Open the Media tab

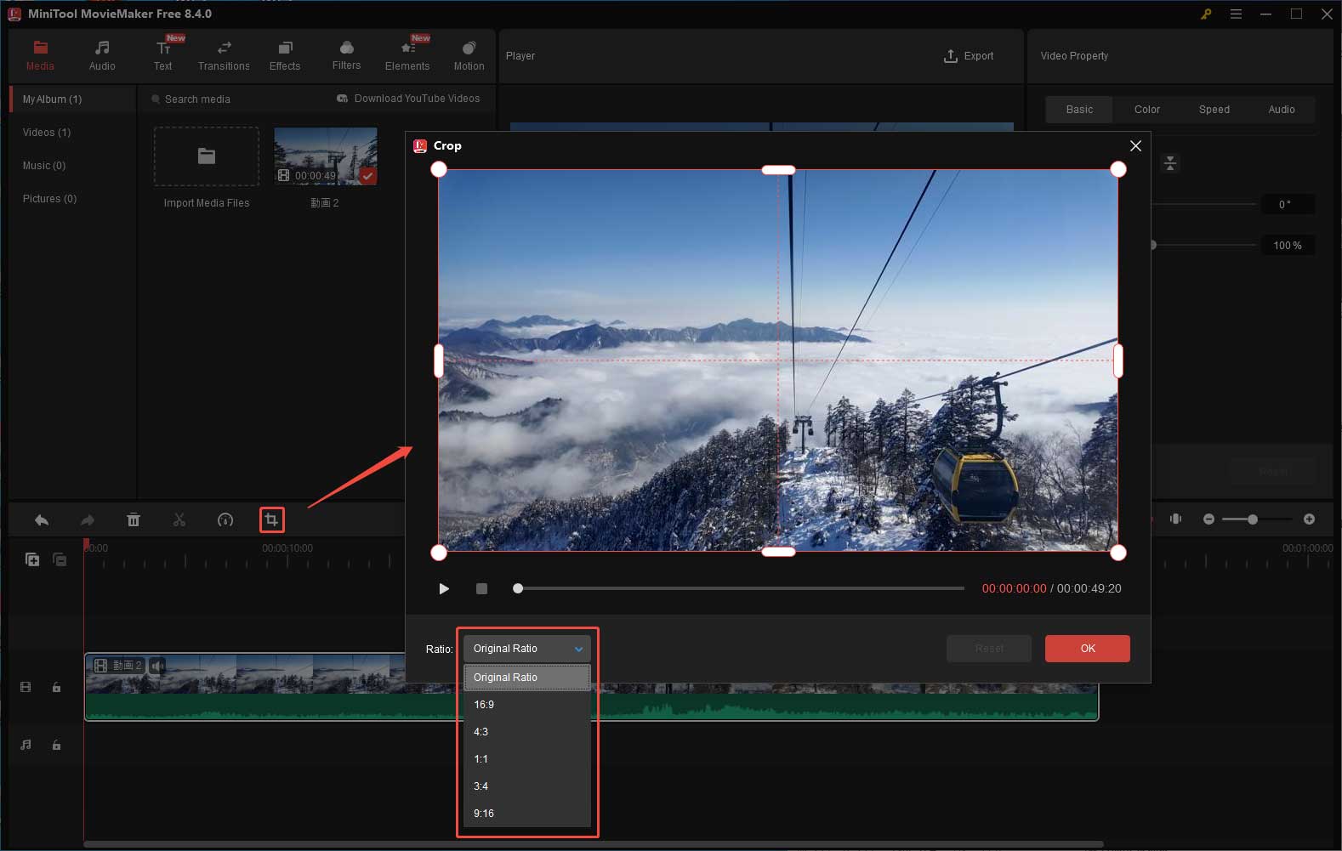(40, 55)
